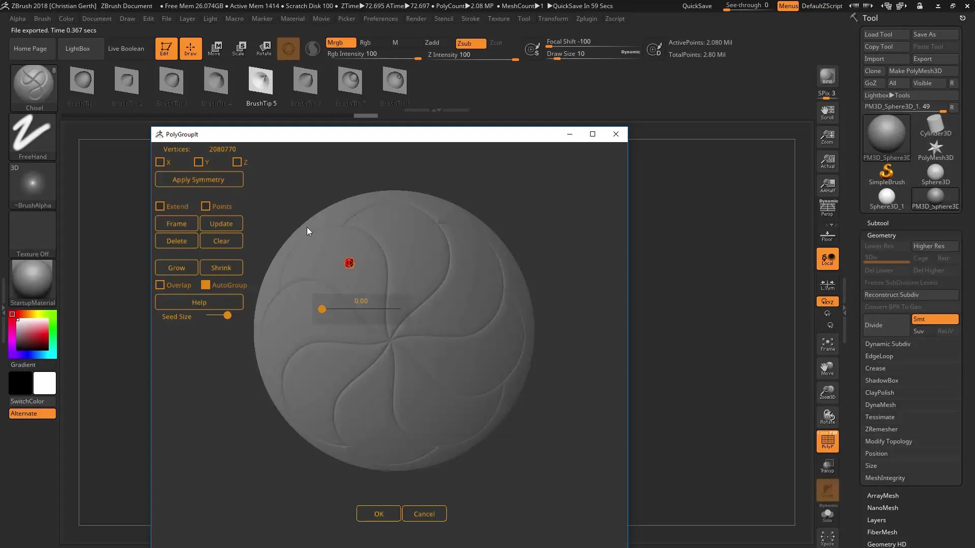Enable the Y symmetry checkbox in PolyGroupIt
This screenshot has width=975, height=548.
pos(199,162)
